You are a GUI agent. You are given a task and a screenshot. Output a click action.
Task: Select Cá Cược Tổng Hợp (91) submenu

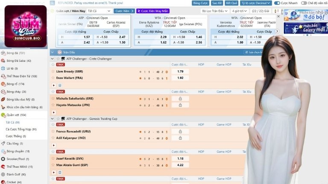[x=21, y=129]
